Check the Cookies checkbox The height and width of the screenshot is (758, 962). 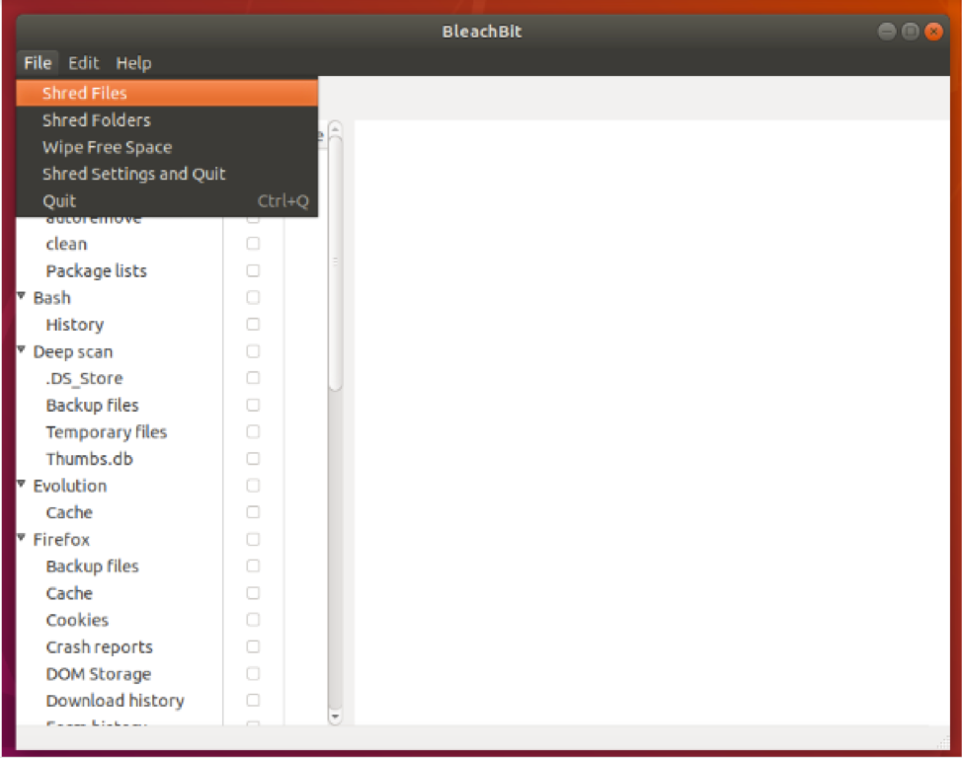coord(253,620)
